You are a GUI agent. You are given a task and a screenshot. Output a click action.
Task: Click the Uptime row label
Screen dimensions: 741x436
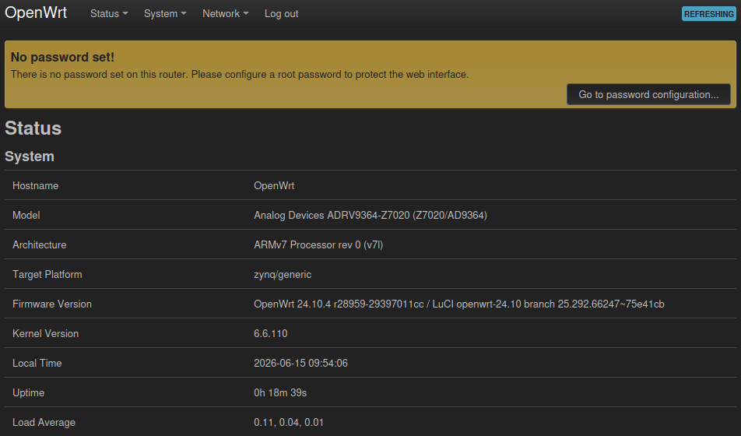click(28, 393)
